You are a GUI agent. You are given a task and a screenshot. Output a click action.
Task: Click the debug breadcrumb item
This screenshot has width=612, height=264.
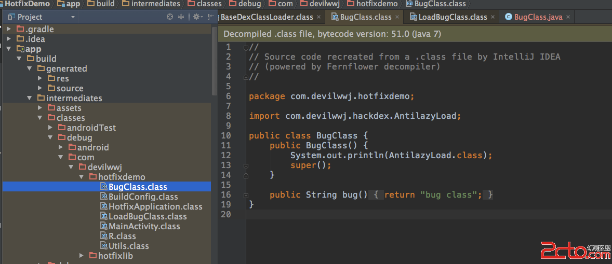pyautogui.click(x=246, y=4)
